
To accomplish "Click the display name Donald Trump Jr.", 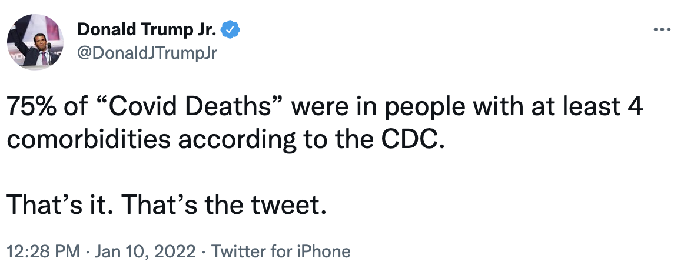I will click(x=147, y=29).
